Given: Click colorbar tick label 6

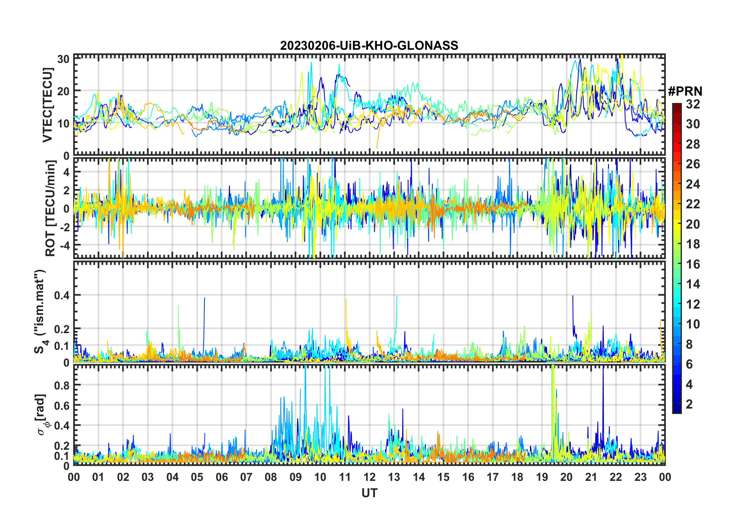Looking at the screenshot, I should point(690,364).
